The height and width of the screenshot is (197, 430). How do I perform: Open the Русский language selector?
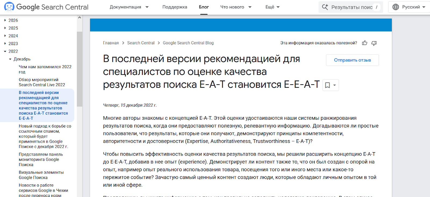click(410, 7)
